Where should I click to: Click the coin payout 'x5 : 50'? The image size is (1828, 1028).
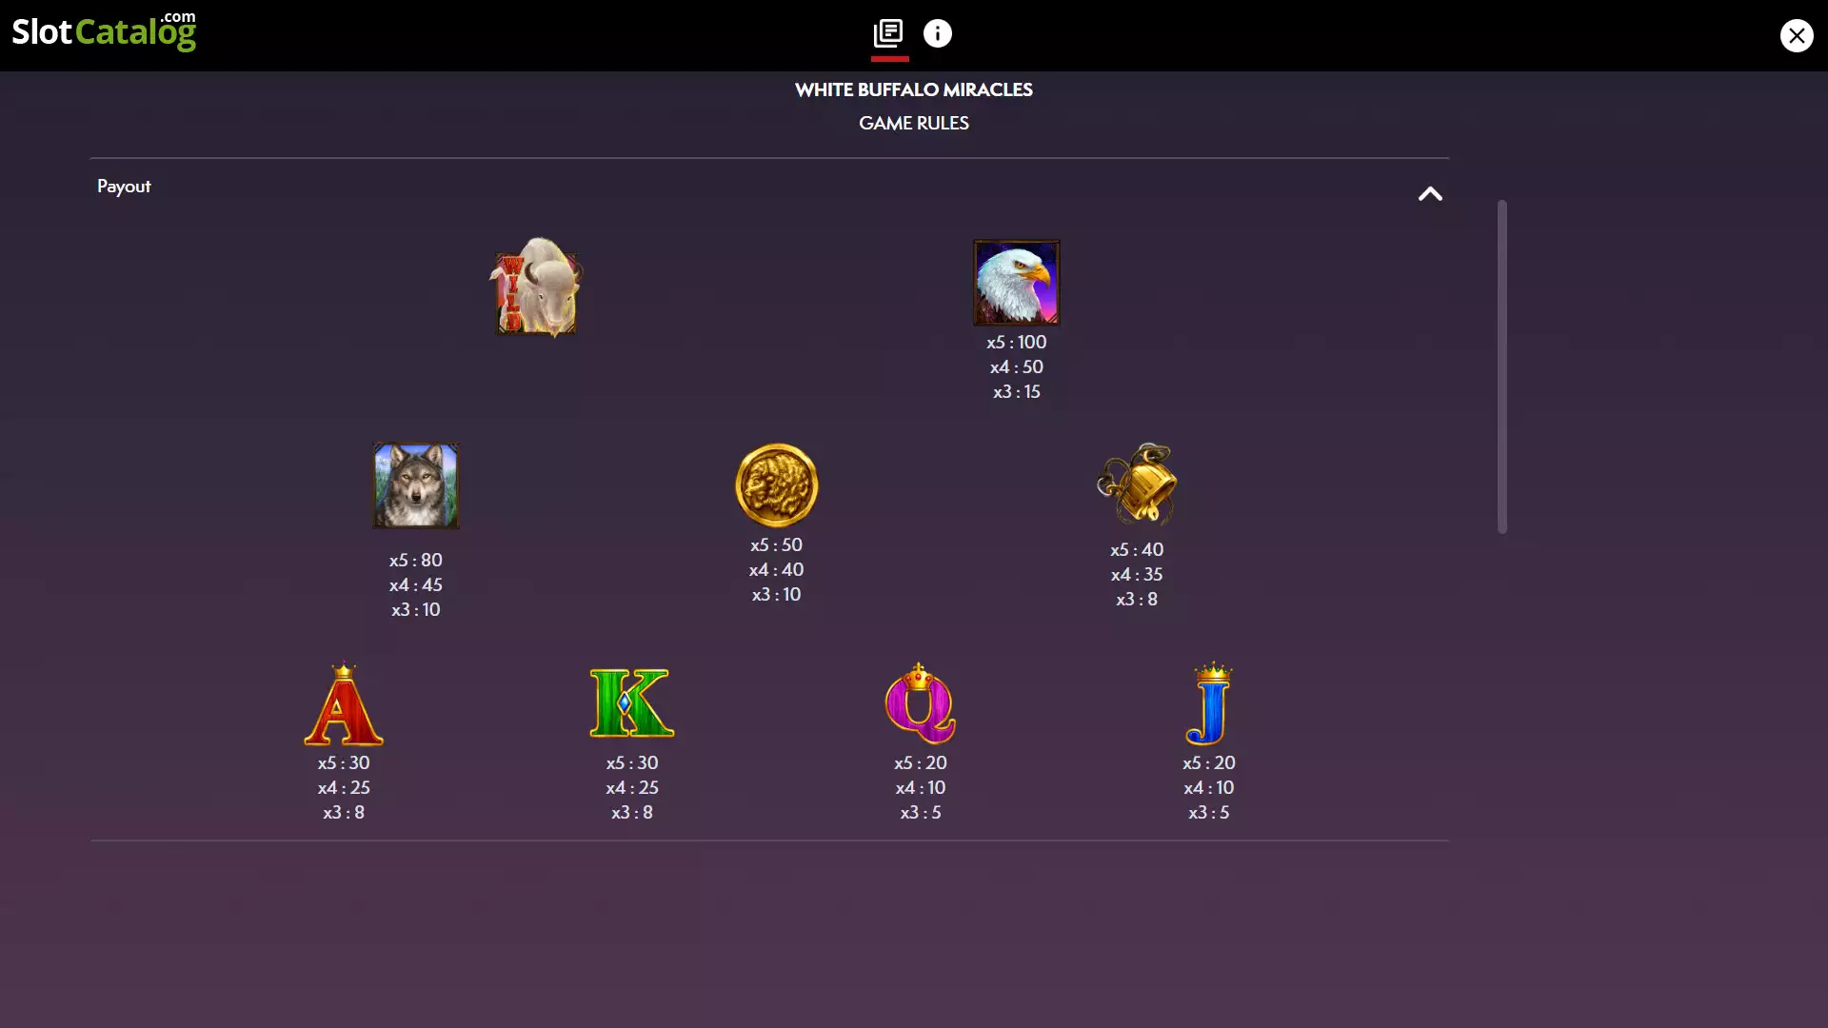point(777,545)
